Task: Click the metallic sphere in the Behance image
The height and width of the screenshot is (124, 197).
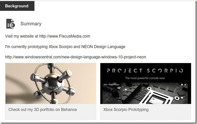Action: [53, 84]
